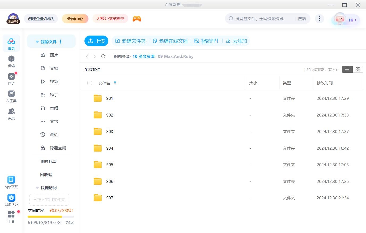Click the game controller icon in top bar
The width and height of the screenshot is (366, 233).
[x=137, y=19]
